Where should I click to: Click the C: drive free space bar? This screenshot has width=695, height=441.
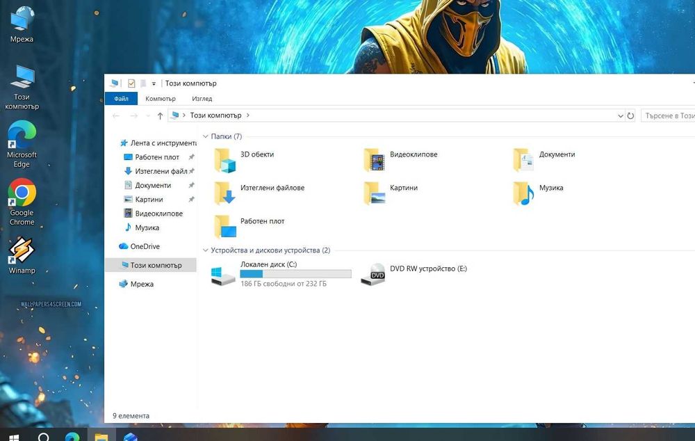(295, 274)
